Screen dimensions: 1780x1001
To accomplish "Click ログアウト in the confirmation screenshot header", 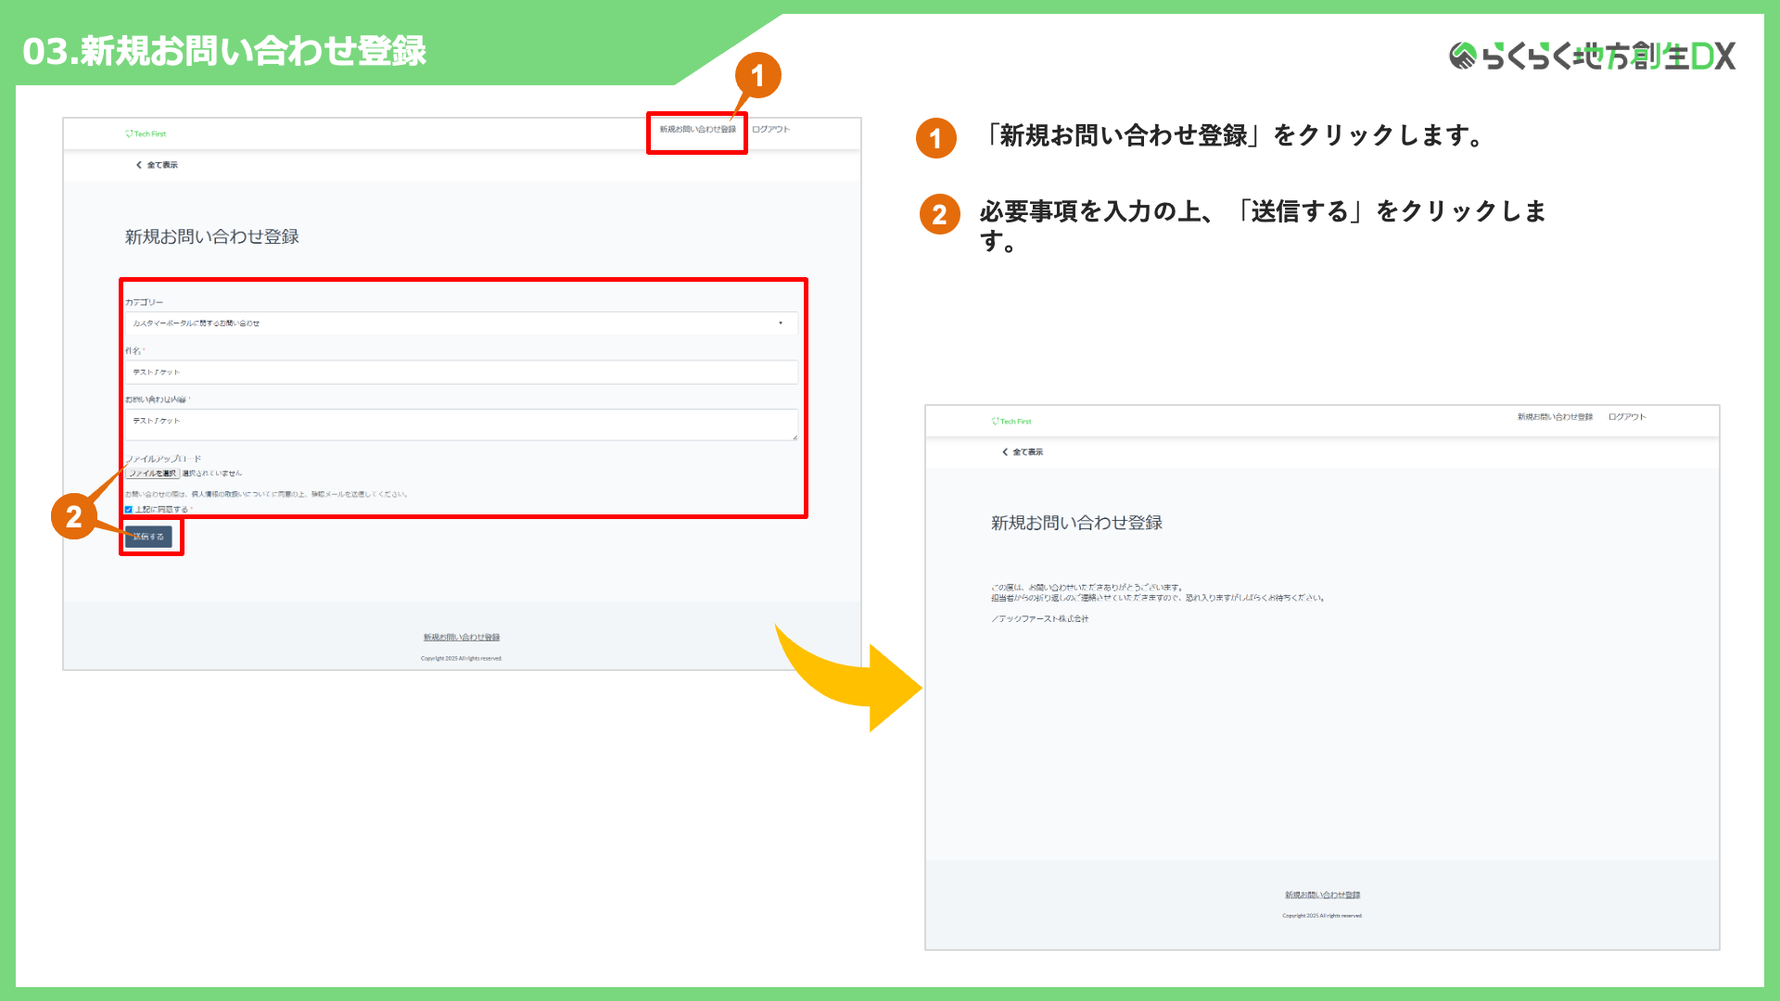I will click(x=1627, y=417).
